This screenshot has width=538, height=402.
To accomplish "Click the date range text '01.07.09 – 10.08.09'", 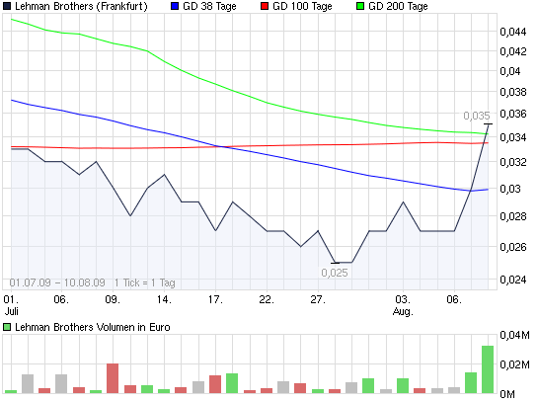I will coord(57,282).
